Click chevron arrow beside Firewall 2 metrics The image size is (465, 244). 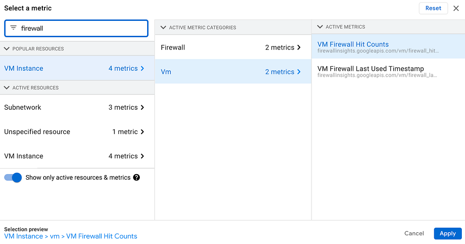pyautogui.click(x=299, y=47)
